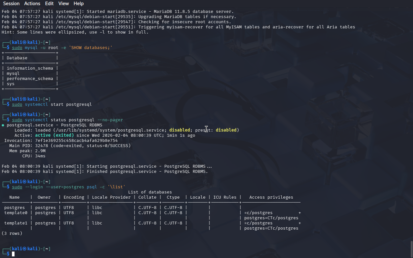Click the "Access privileges" column header
The height and width of the screenshot is (258, 413).
click(271, 197)
